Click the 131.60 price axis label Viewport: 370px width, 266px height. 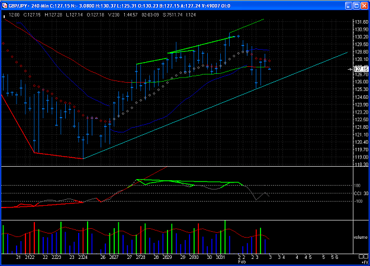362,22
